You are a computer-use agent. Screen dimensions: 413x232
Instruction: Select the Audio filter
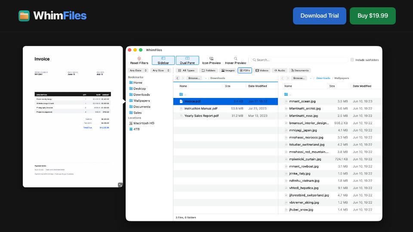[x=280, y=70]
